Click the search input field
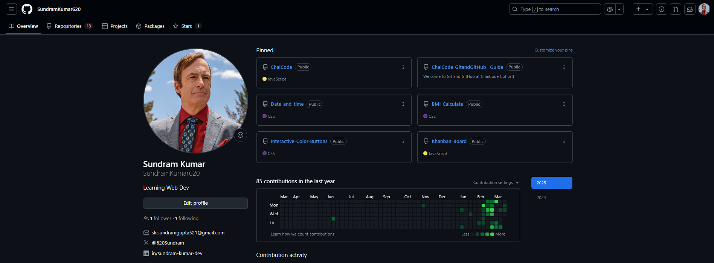The height and width of the screenshot is (263, 714). tap(554, 9)
